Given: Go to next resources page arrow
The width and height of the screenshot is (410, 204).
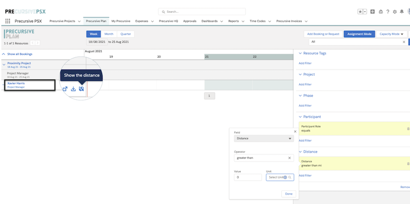Looking at the screenshot, I should point(37,43).
